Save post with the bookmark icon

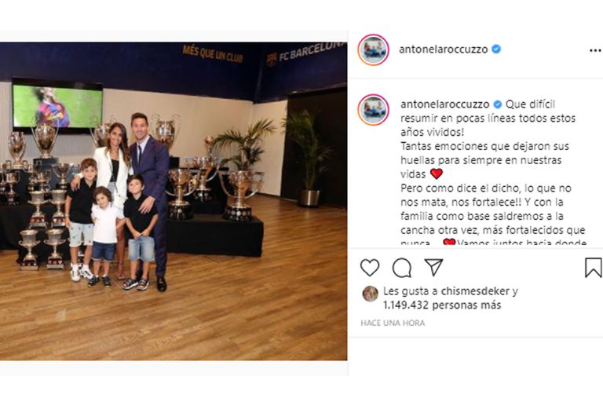point(594,268)
